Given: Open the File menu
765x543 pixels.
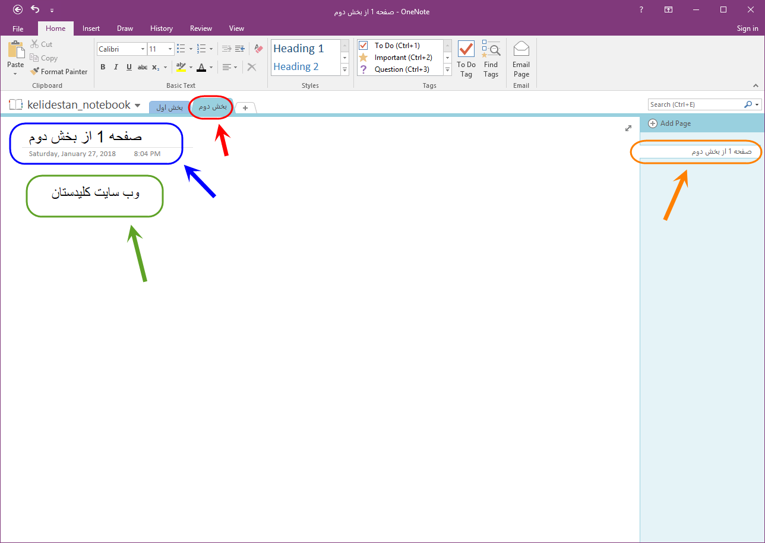Looking at the screenshot, I should pos(18,28).
